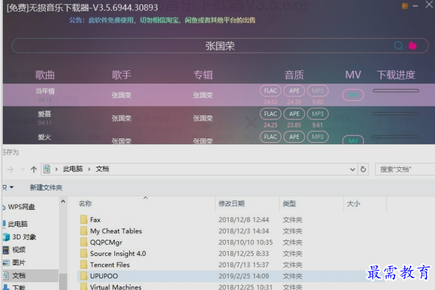Open the MV for song 当年情

(353, 95)
